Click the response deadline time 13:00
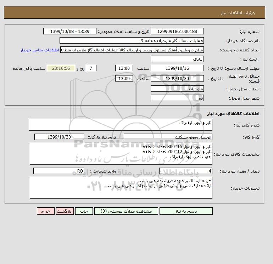This screenshot has height=264, width=273. pyautogui.click(x=124, y=68)
